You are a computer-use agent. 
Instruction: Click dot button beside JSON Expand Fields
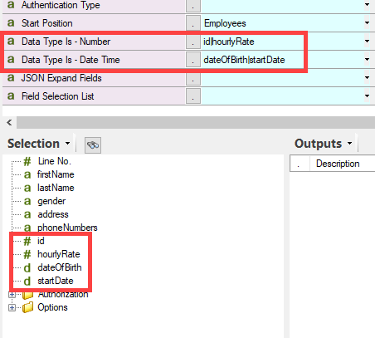[x=193, y=78]
